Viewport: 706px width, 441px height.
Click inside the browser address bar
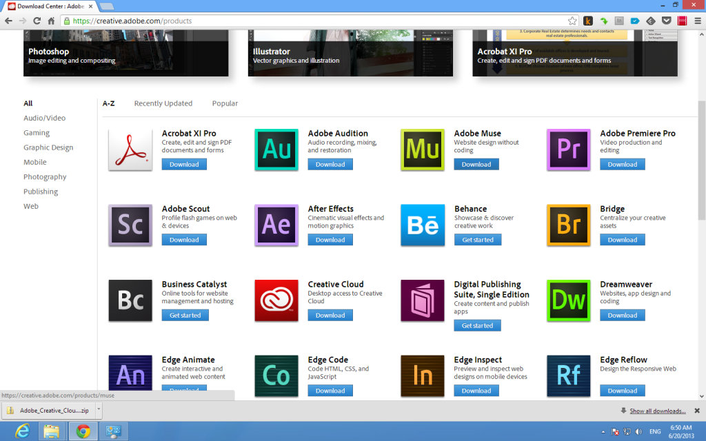click(276, 21)
